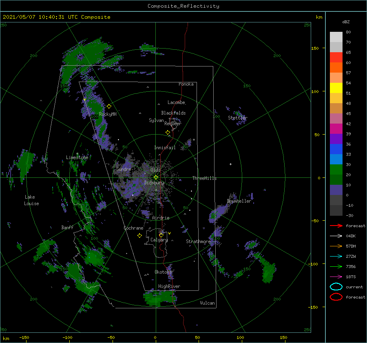Select the RedDeer label on map
Viewport: 367px width, 343px height.
coord(173,124)
